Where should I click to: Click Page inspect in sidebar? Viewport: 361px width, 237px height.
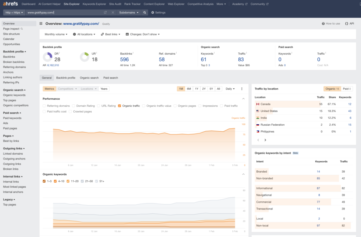13,29
